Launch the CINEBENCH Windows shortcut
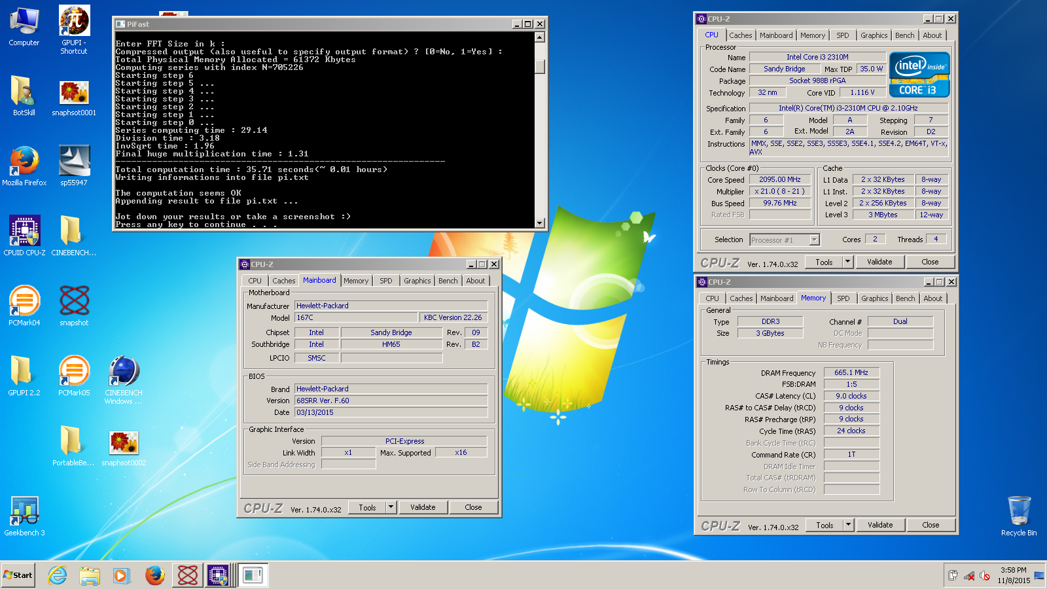This screenshot has width=1047, height=589. [x=123, y=380]
